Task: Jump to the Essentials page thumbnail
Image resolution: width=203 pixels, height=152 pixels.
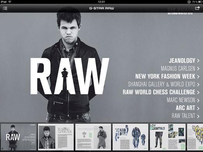Action: coord(168,137)
